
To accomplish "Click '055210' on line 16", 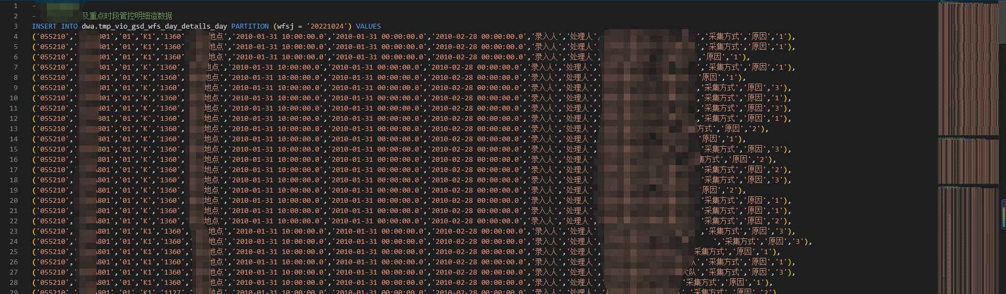I will click(52, 159).
